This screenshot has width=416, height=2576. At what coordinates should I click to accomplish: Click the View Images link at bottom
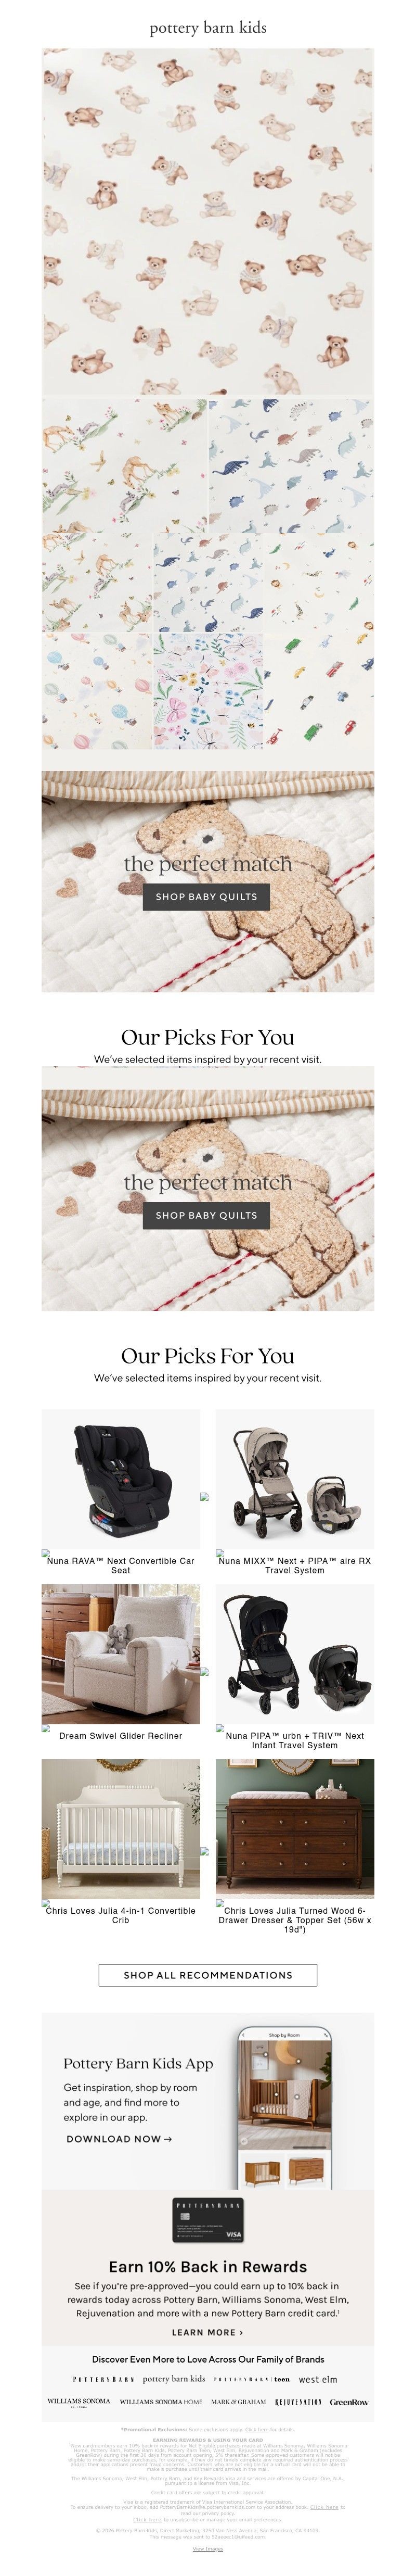point(208,2549)
